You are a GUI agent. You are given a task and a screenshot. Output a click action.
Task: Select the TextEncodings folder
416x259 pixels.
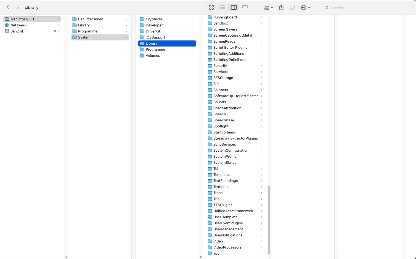(x=235, y=181)
